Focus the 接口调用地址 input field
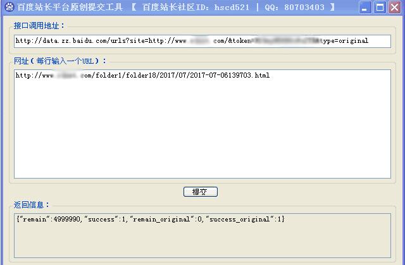405x265 pixels. coord(190,41)
